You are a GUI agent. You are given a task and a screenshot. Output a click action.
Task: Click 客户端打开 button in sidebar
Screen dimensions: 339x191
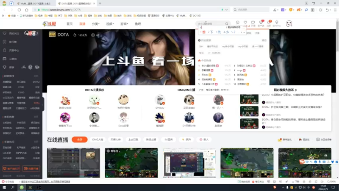(x=11, y=169)
